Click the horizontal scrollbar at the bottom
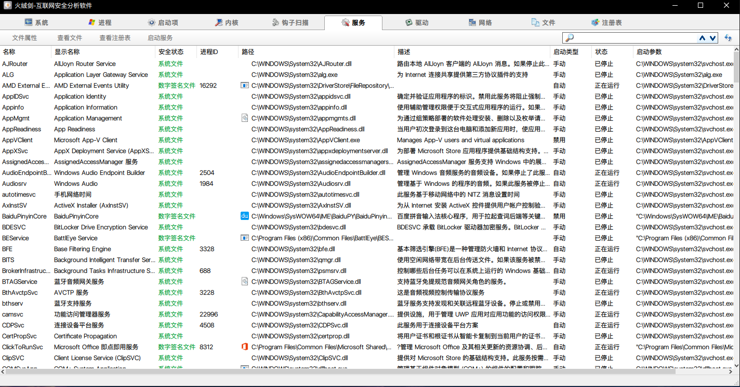Viewport: 740px width, 387px height. (366, 371)
